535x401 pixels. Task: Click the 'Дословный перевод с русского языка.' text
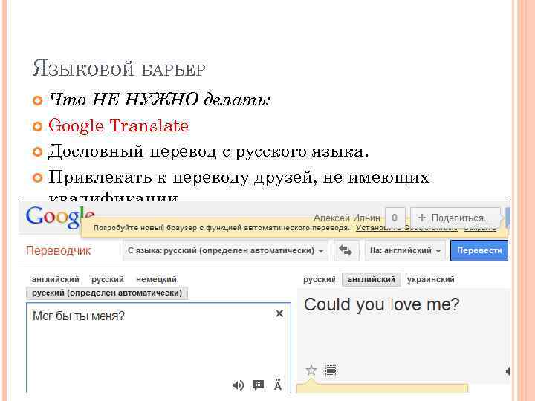209,151
